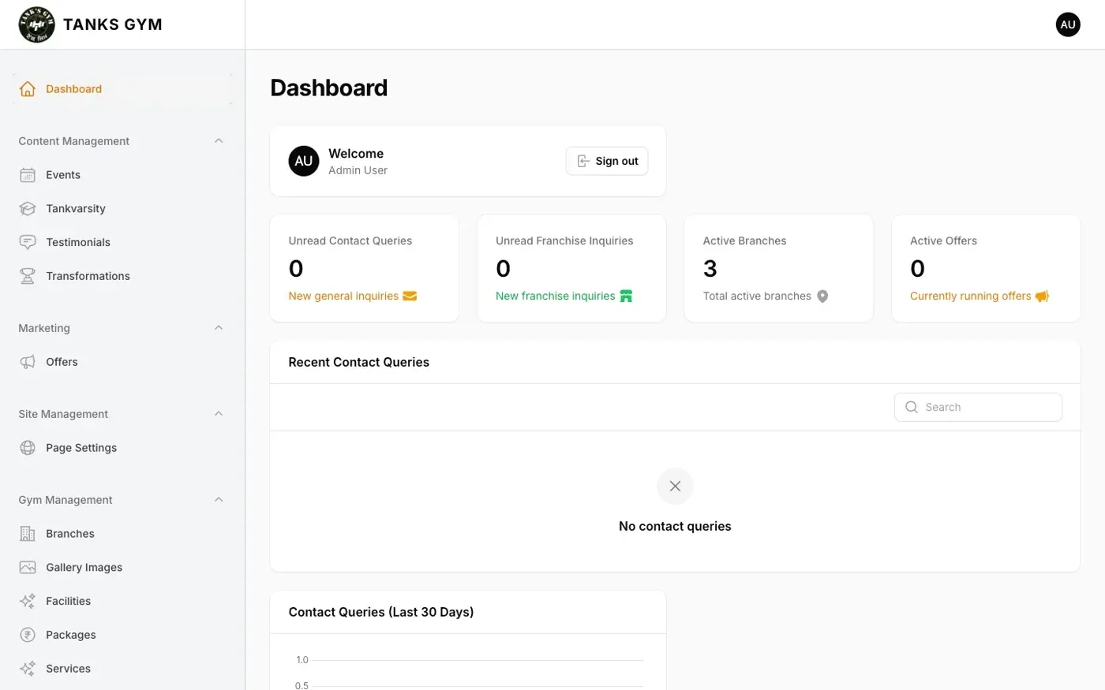
Task: Click the Tankvarsity graduation cap icon
Action: tap(28, 209)
